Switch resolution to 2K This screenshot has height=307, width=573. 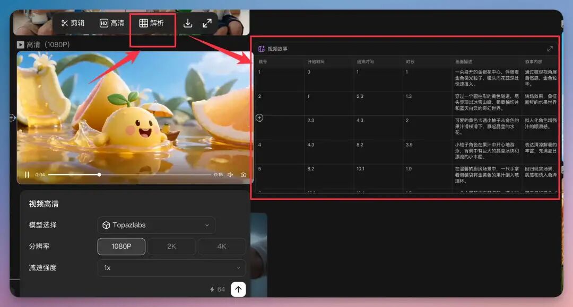pos(171,247)
